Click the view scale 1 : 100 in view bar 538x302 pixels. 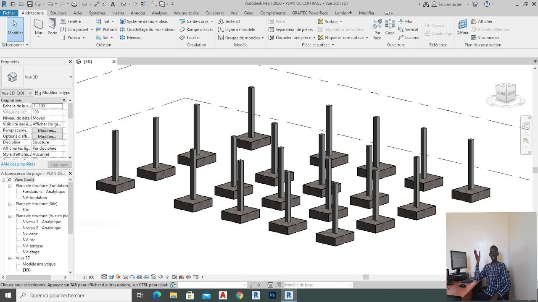coord(89,277)
